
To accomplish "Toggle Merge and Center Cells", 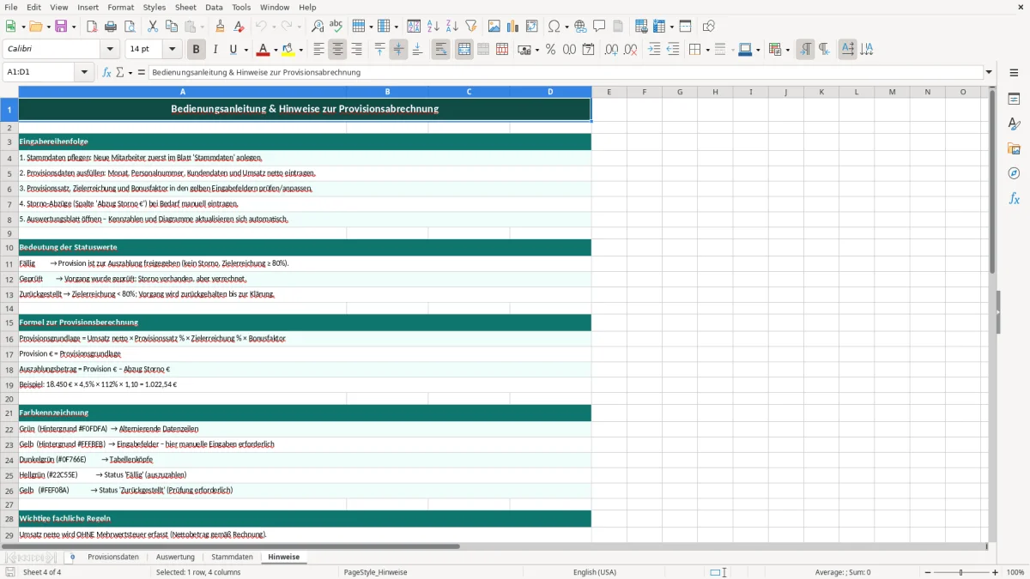I will click(464, 50).
